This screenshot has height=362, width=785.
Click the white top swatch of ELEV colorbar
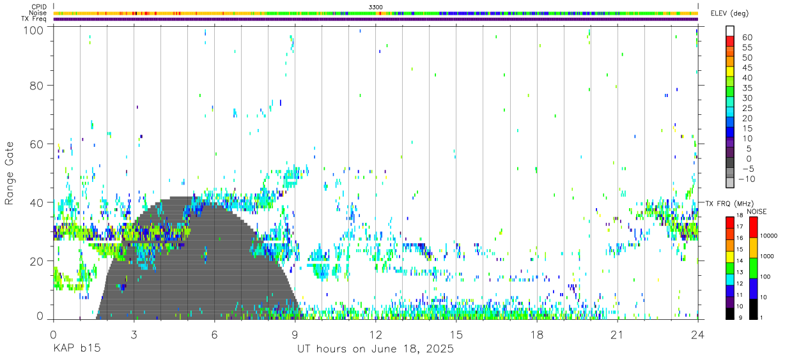point(730,31)
